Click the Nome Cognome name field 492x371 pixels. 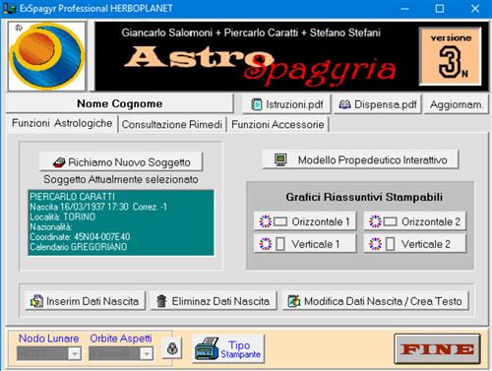(120, 103)
